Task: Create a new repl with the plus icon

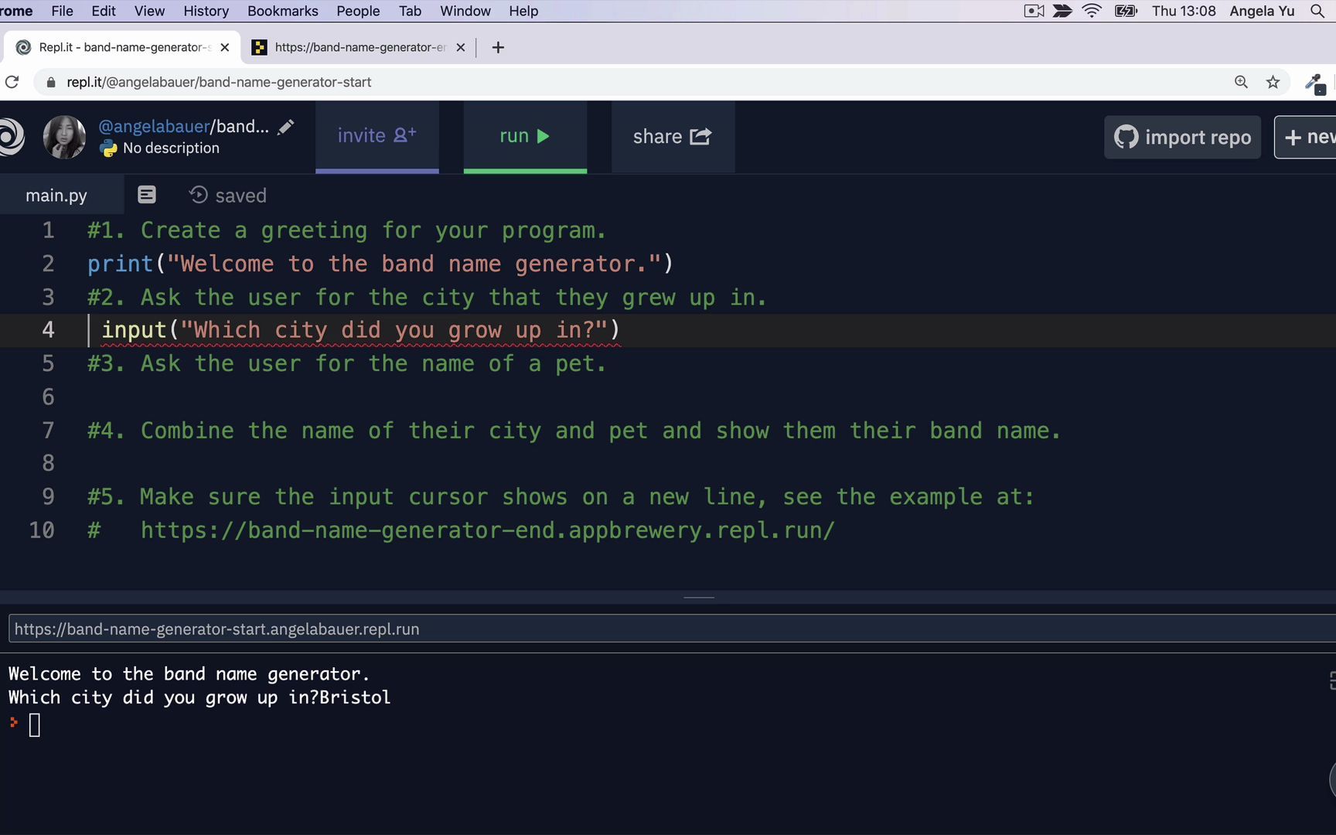Action: click(x=1292, y=137)
